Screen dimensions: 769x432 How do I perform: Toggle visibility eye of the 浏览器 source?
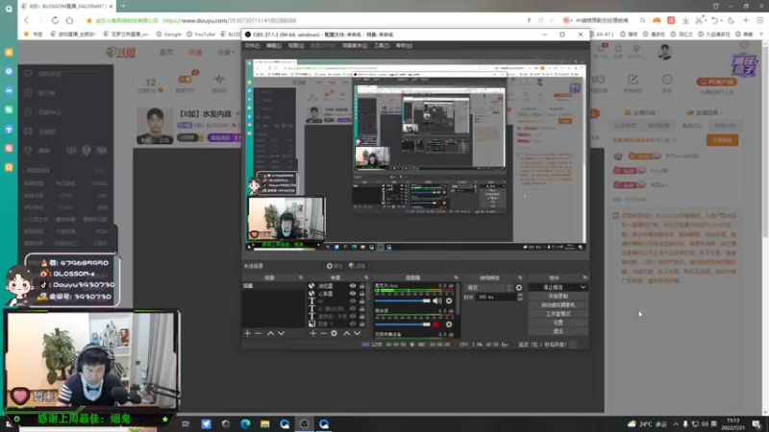[x=353, y=286]
